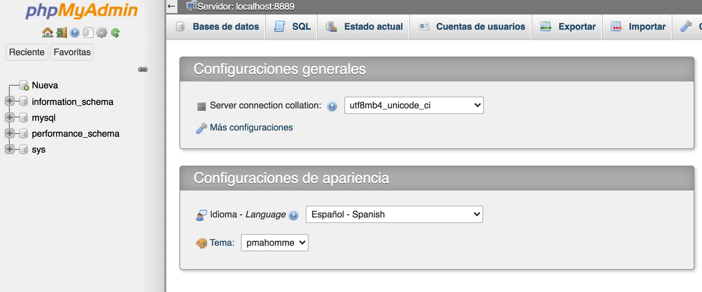
Task: Open help icon next to Server connection collation
Action: click(x=332, y=106)
